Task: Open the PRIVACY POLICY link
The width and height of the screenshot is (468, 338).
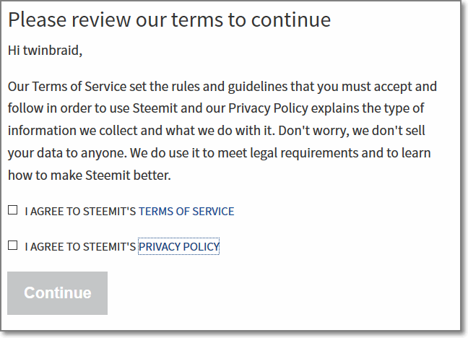Action: pyautogui.click(x=178, y=246)
